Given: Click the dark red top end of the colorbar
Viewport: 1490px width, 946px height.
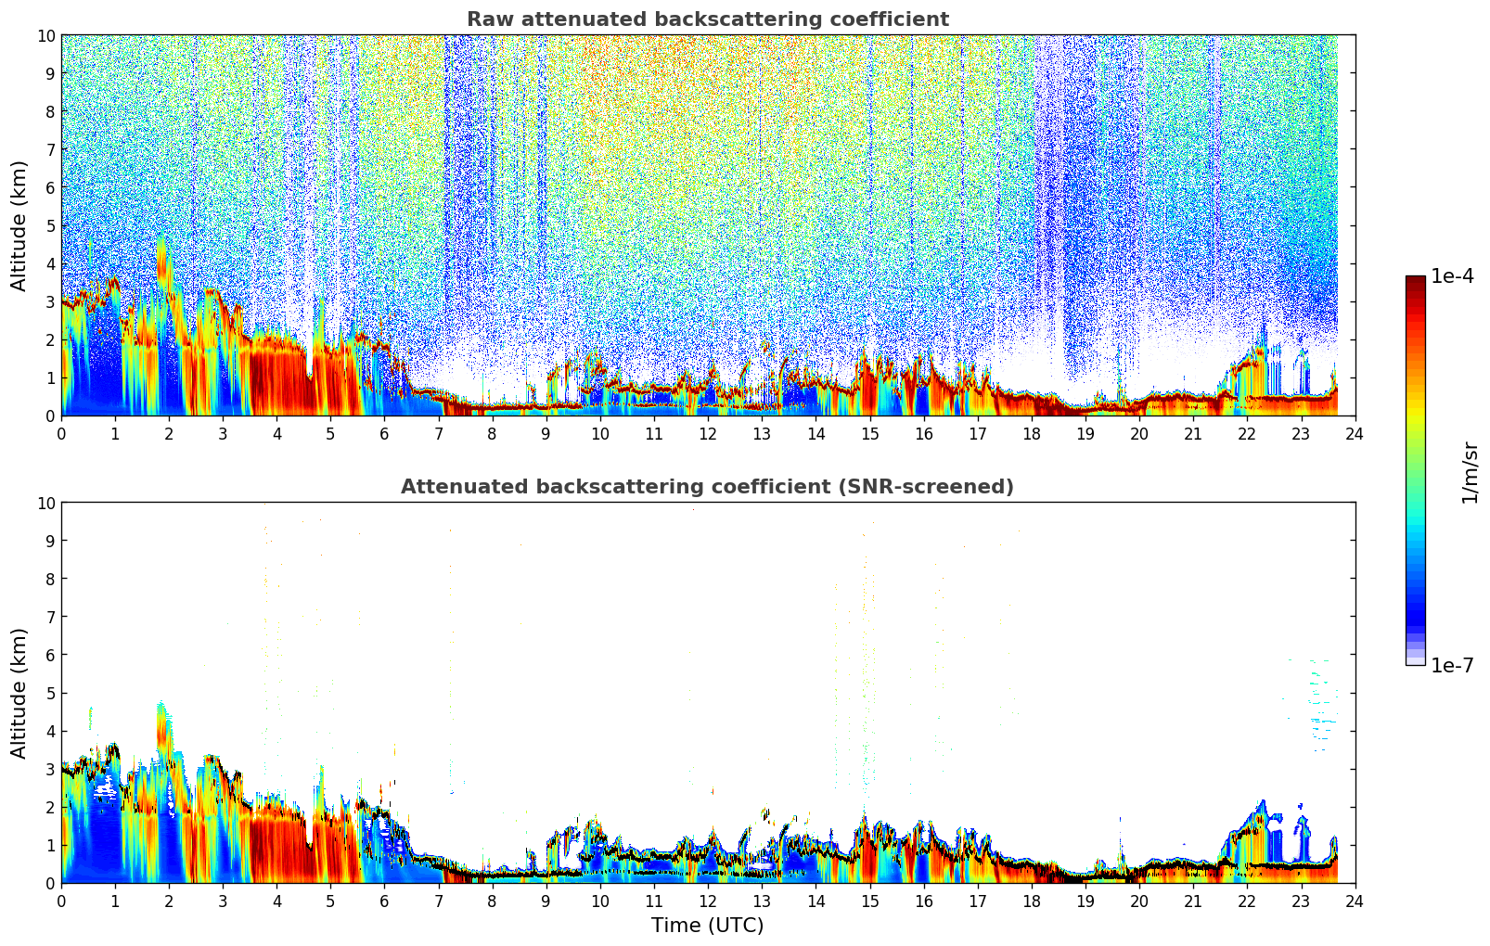Looking at the screenshot, I should pyautogui.click(x=1415, y=281).
